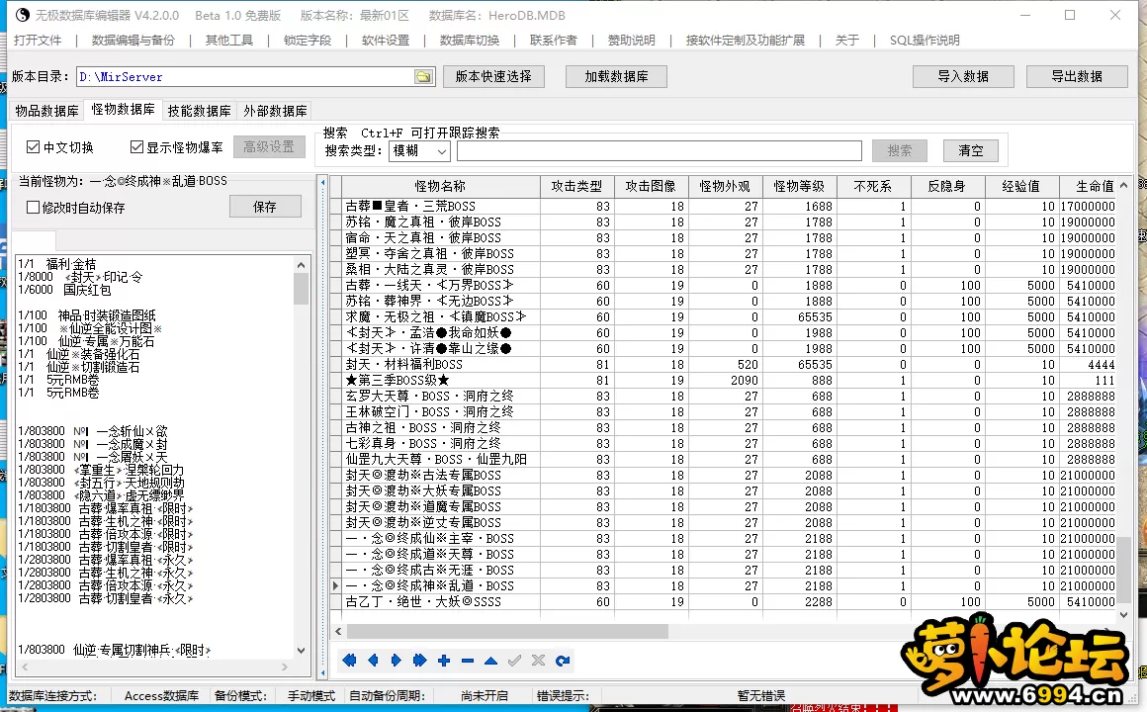The height and width of the screenshot is (712, 1147).
Task: Click the grid vertical scrollbar down arrow
Action: pos(1123,615)
